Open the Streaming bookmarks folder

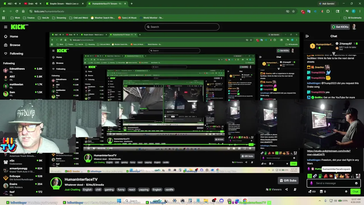59,18
